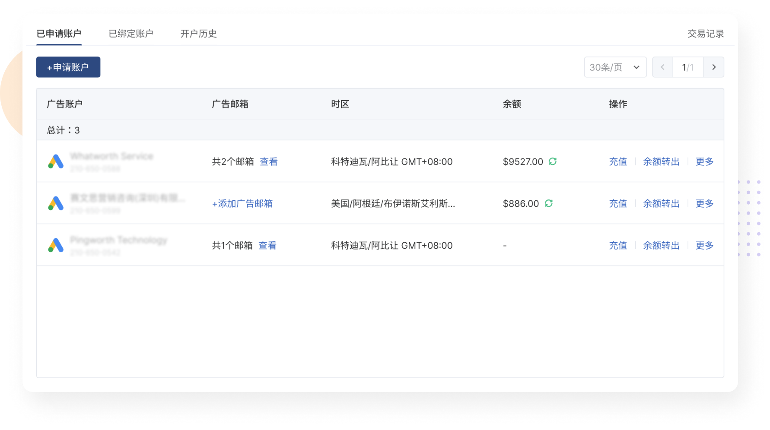Click 充值 for the $9527.00 account
770x430 pixels.
click(618, 161)
